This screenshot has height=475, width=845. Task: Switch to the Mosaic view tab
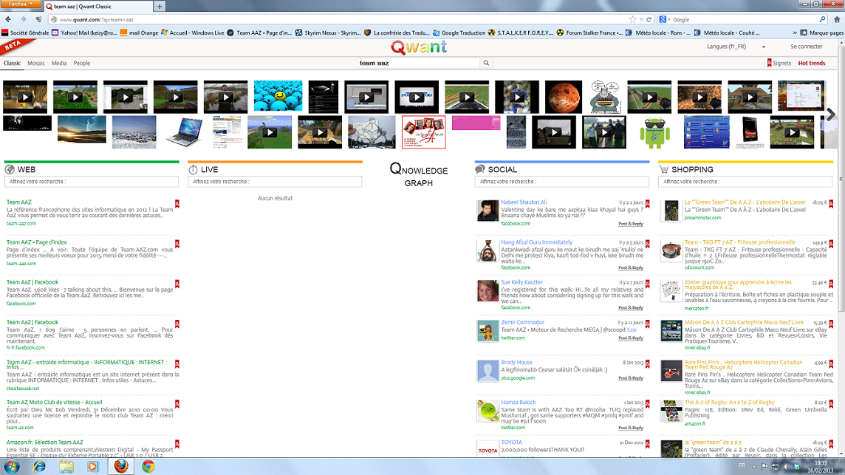pos(36,64)
